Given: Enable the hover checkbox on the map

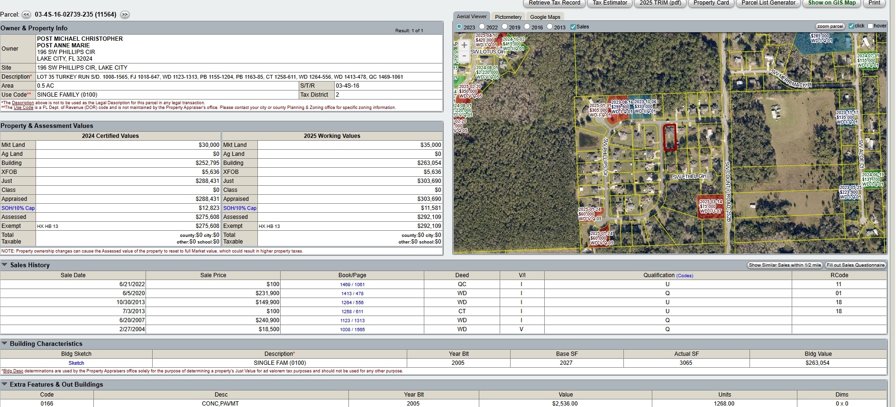Looking at the screenshot, I should [870, 26].
